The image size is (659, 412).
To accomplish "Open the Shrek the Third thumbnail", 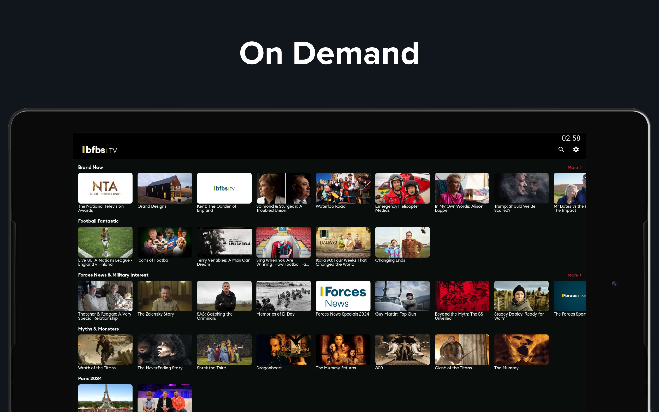I will point(224,350).
